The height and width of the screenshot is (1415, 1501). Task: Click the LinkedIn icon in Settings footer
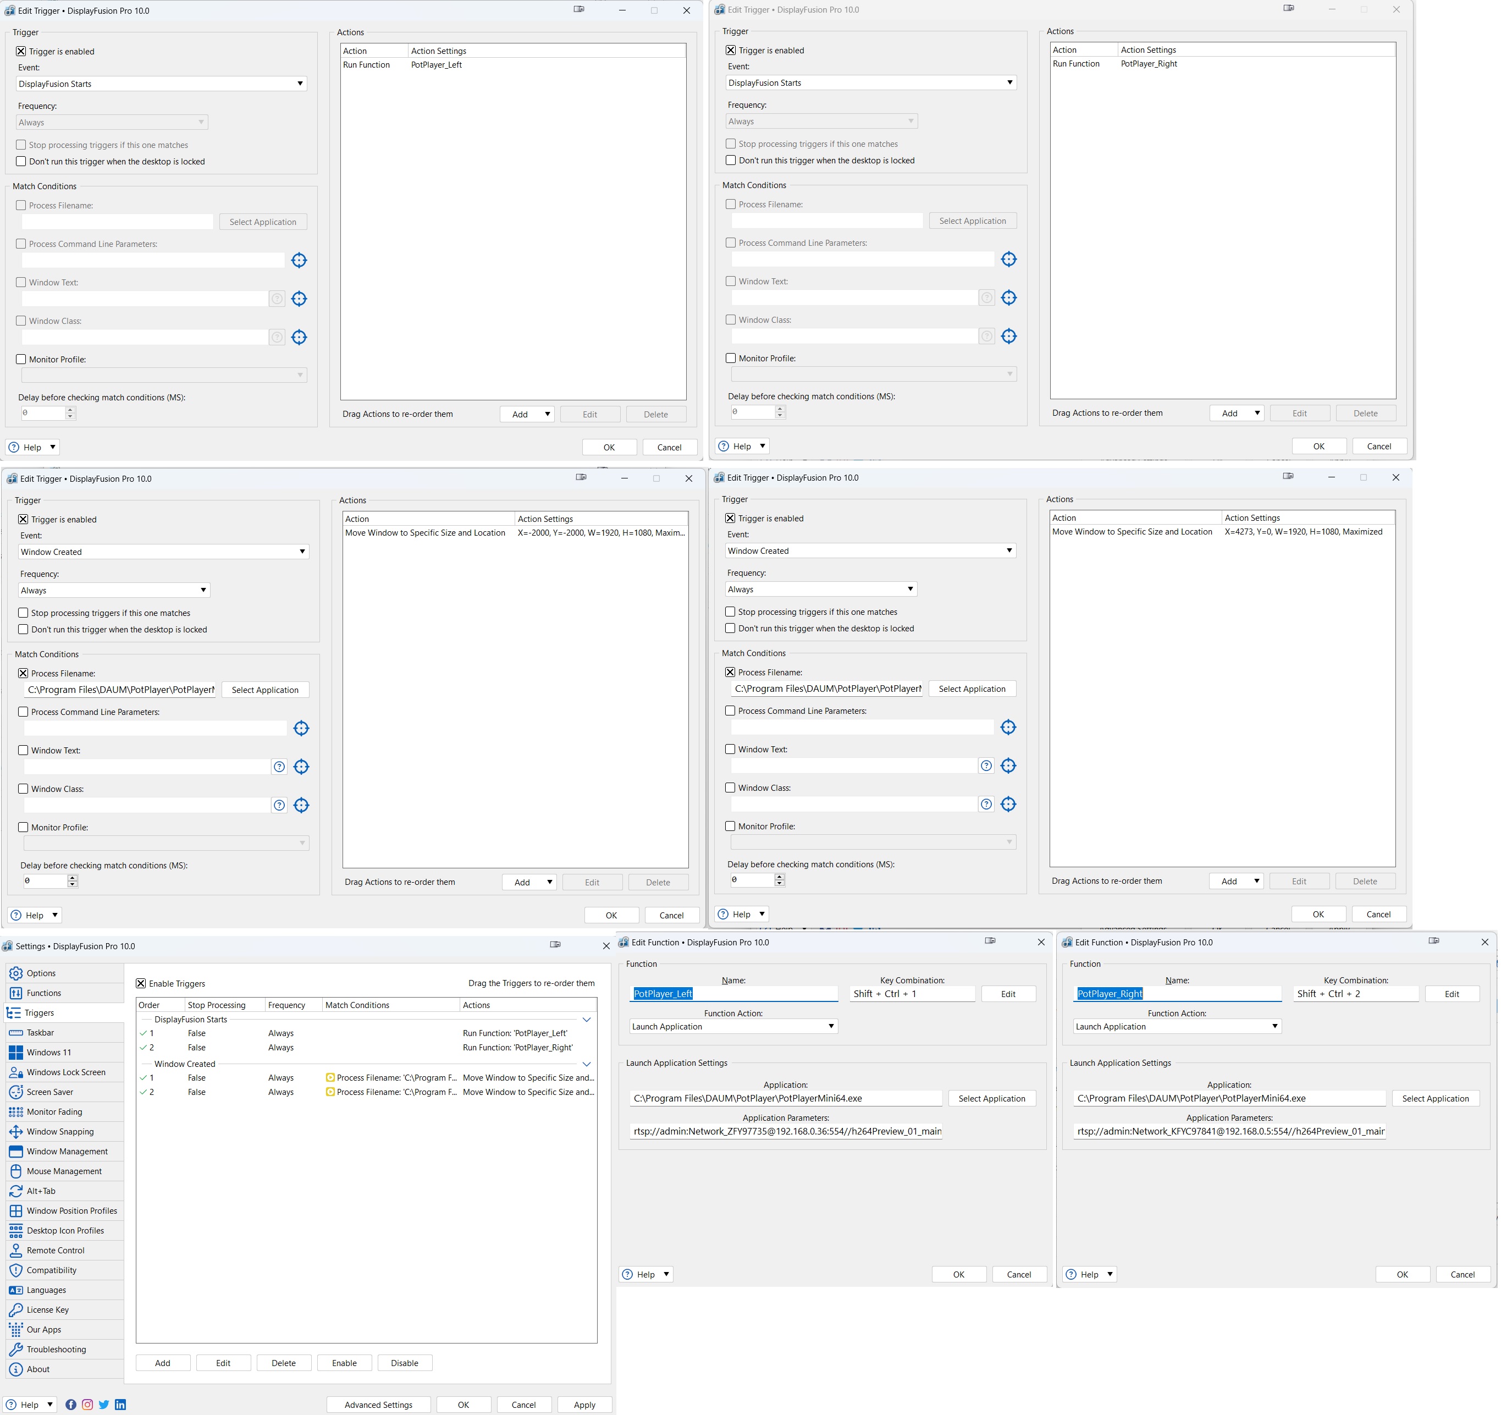(x=120, y=1405)
